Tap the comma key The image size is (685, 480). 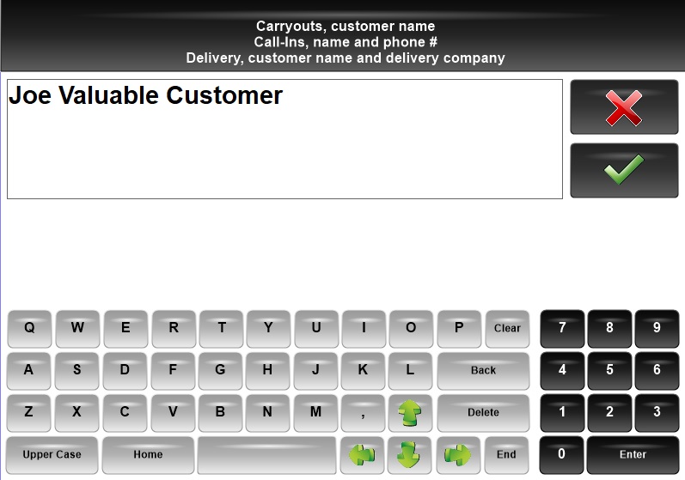tap(363, 413)
